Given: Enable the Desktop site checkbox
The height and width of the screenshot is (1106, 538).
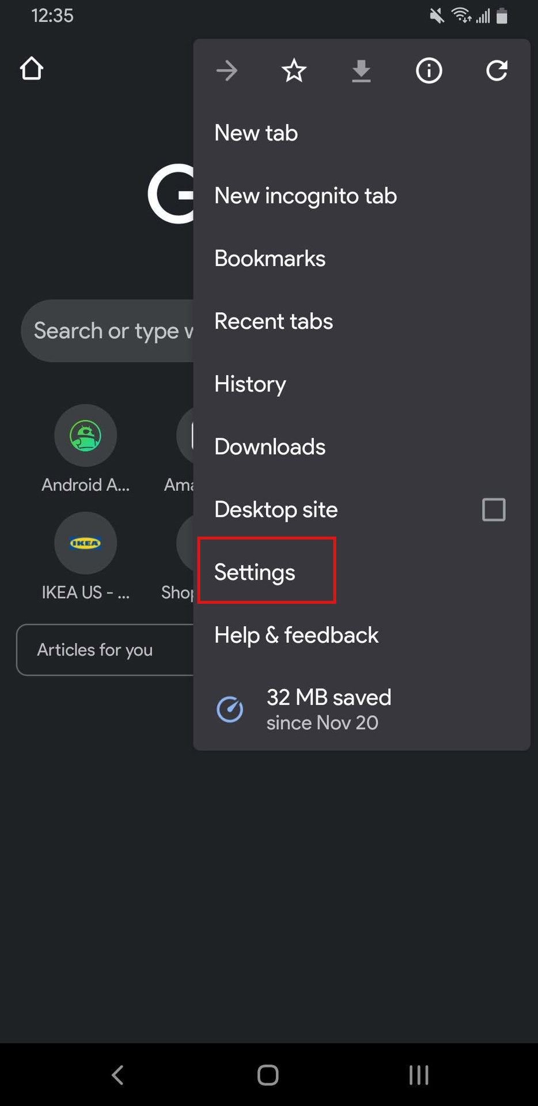Looking at the screenshot, I should click(x=494, y=510).
